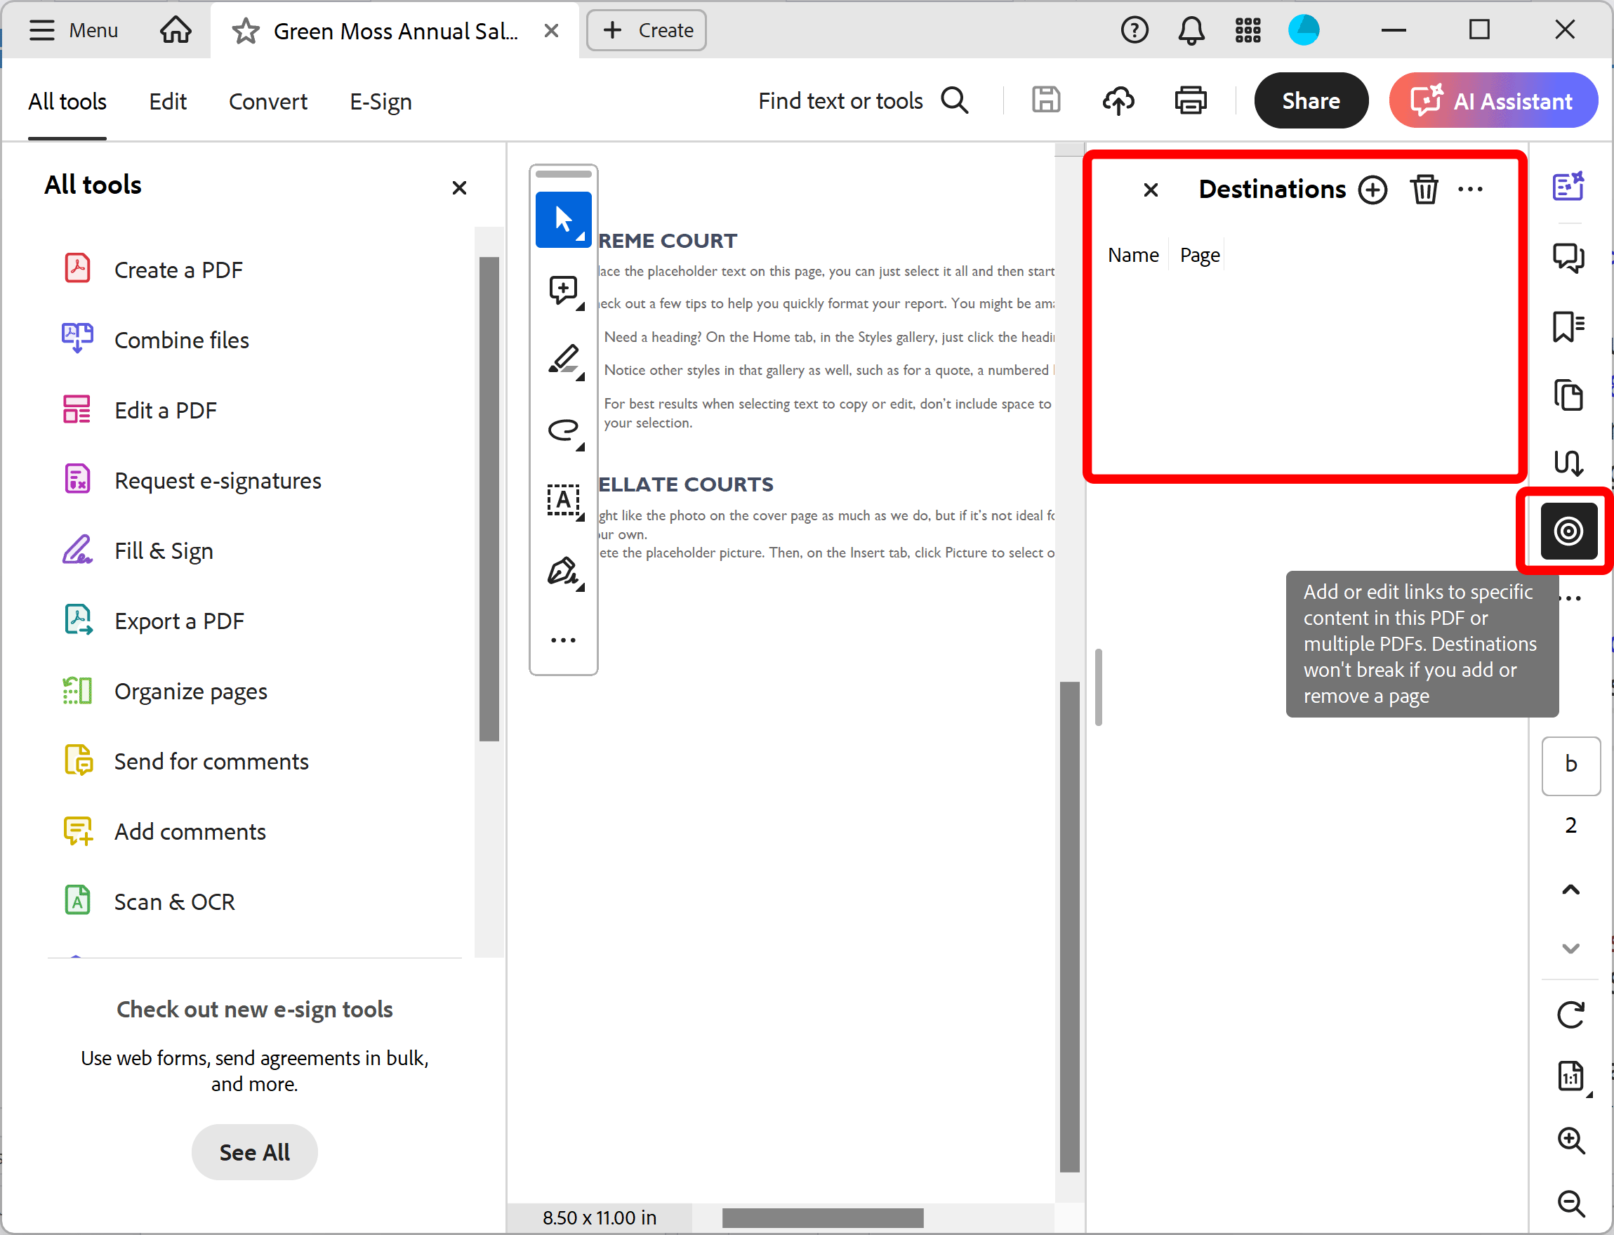Expand the right panel overflow menu
Screen dimensions: 1614x1235
[x=1571, y=597]
